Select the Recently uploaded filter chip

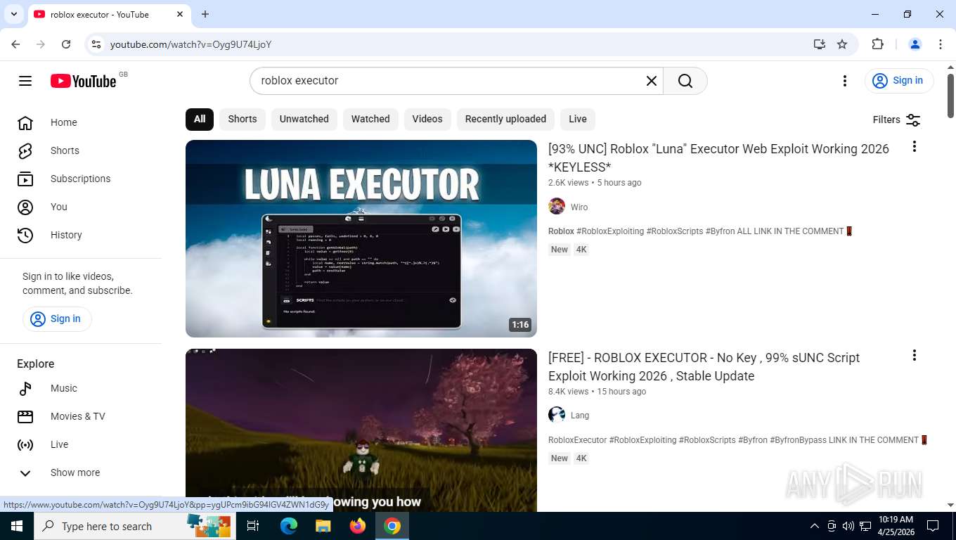[505, 119]
